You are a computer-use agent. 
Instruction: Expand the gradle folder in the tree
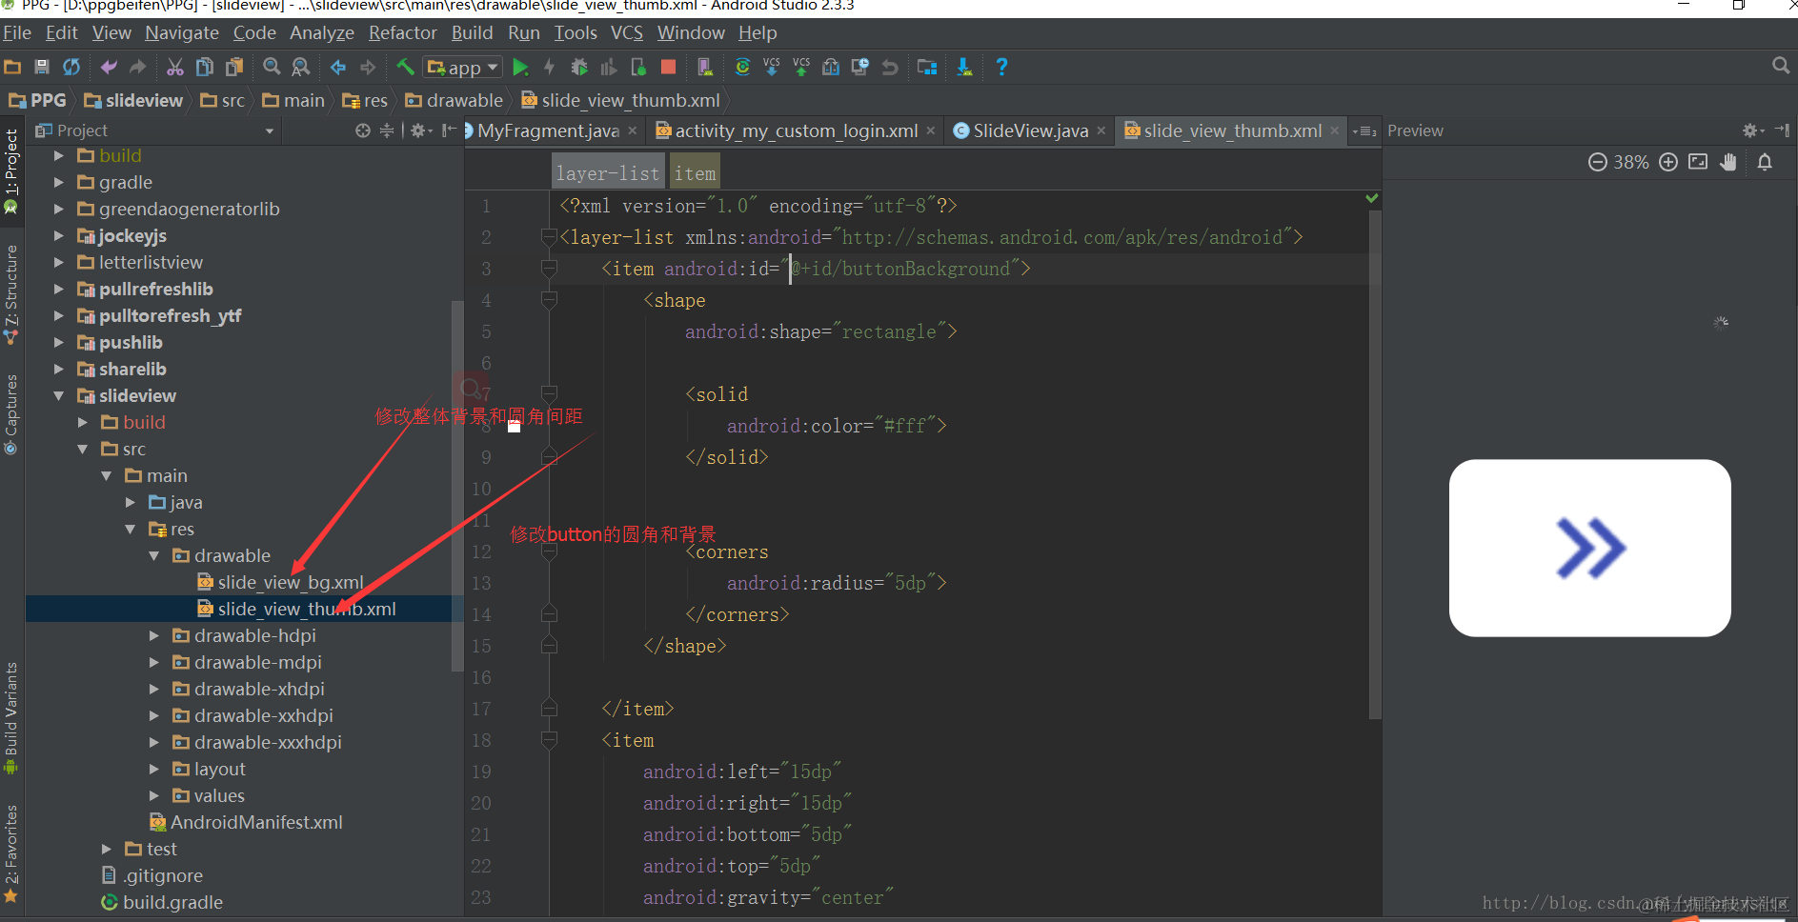click(x=60, y=182)
